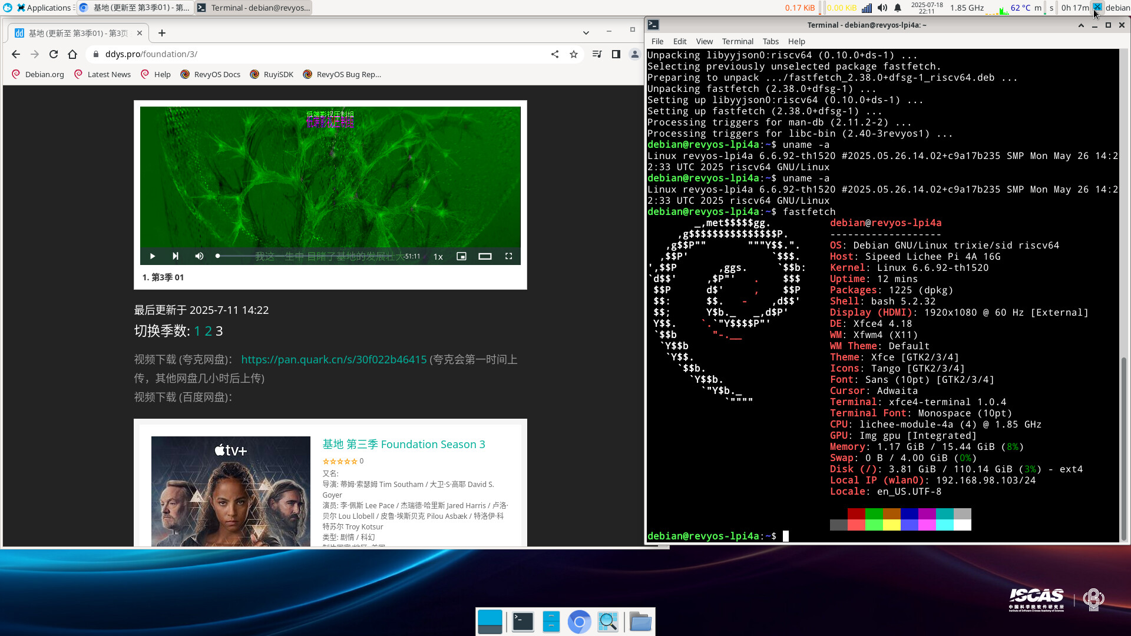Open a new browser tab

(162, 33)
